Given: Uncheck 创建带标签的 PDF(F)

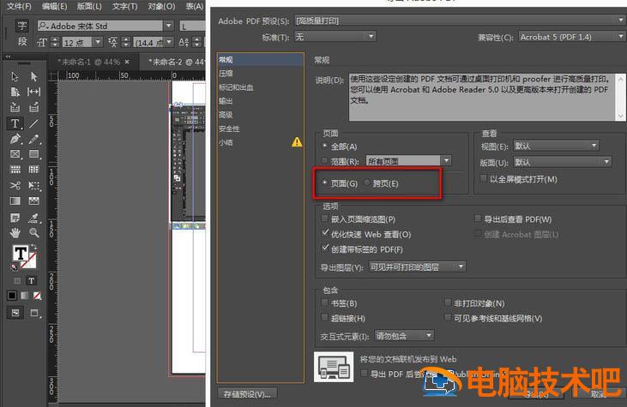Looking at the screenshot, I should pyautogui.click(x=325, y=248).
